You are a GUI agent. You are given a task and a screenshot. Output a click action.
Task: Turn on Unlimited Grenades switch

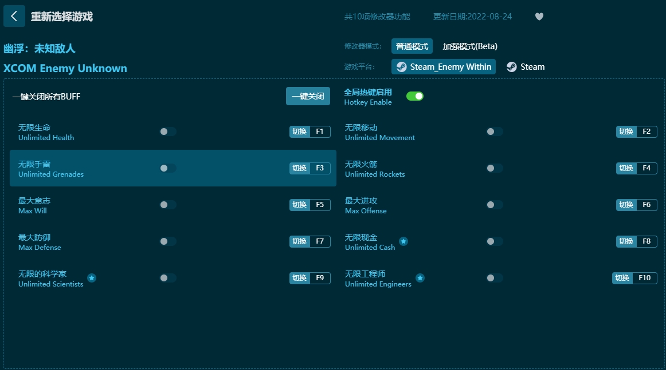pyautogui.click(x=167, y=168)
